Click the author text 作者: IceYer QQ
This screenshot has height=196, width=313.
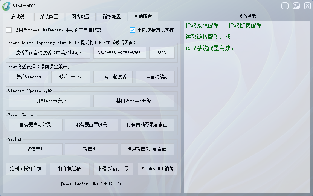pyautogui.click(x=92, y=184)
